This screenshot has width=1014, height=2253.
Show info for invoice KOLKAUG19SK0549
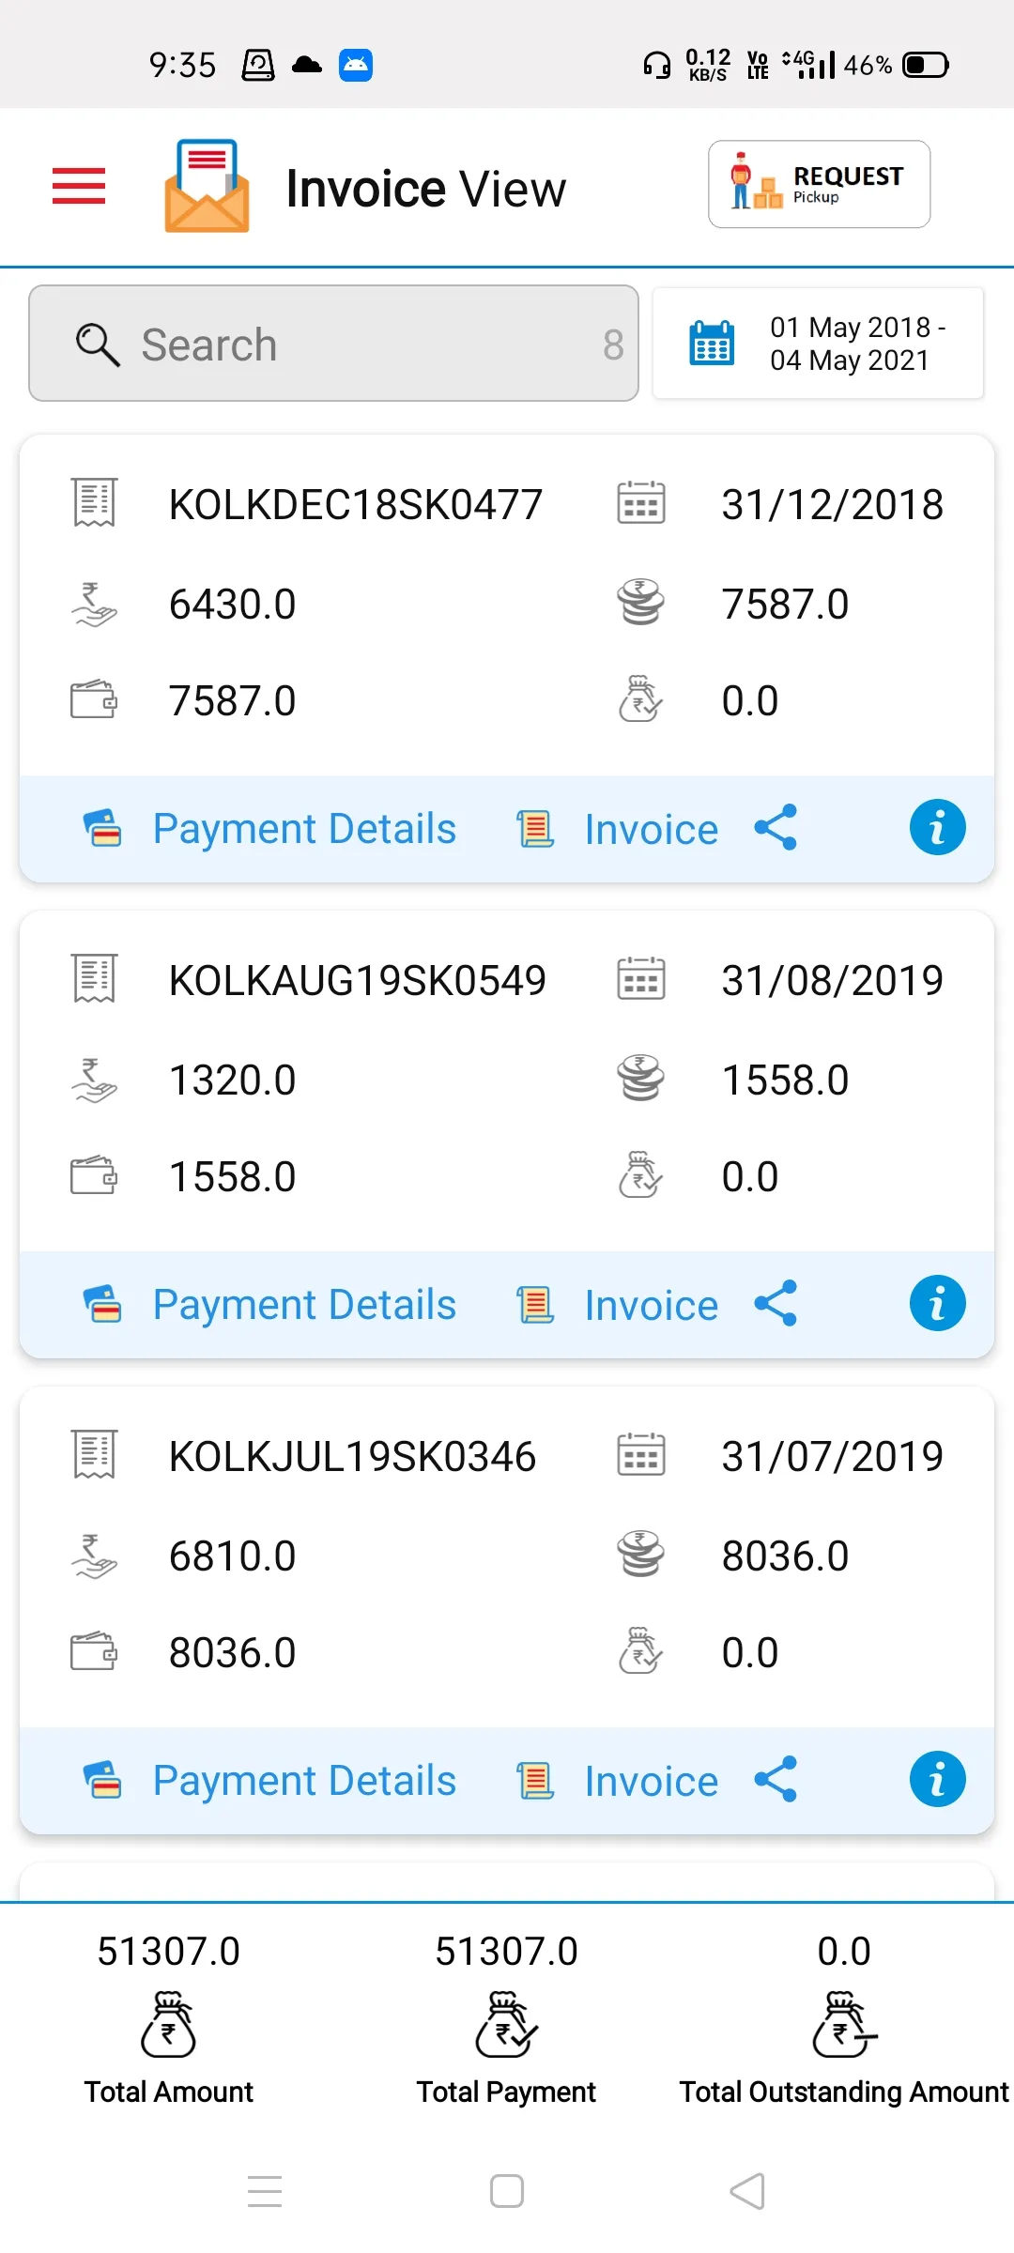coord(937,1304)
